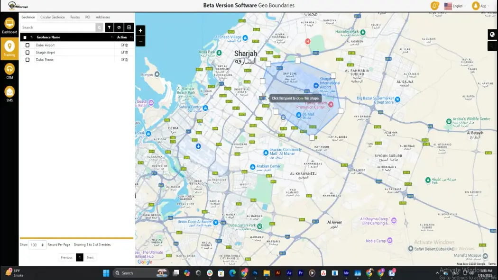Click the filter funnel icon

pos(109,27)
